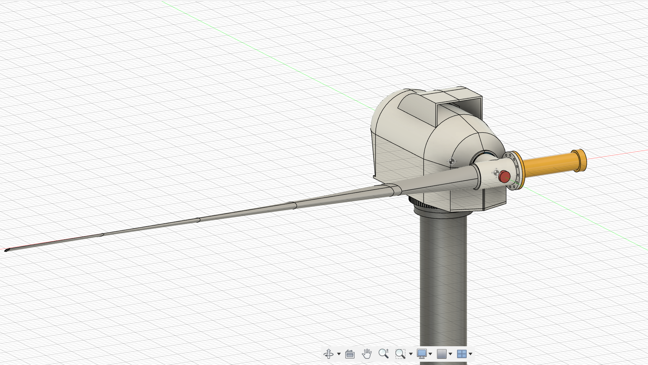Image resolution: width=648 pixels, height=365 pixels.
Task: Select the Orbit tool
Action: pyautogui.click(x=329, y=354)
